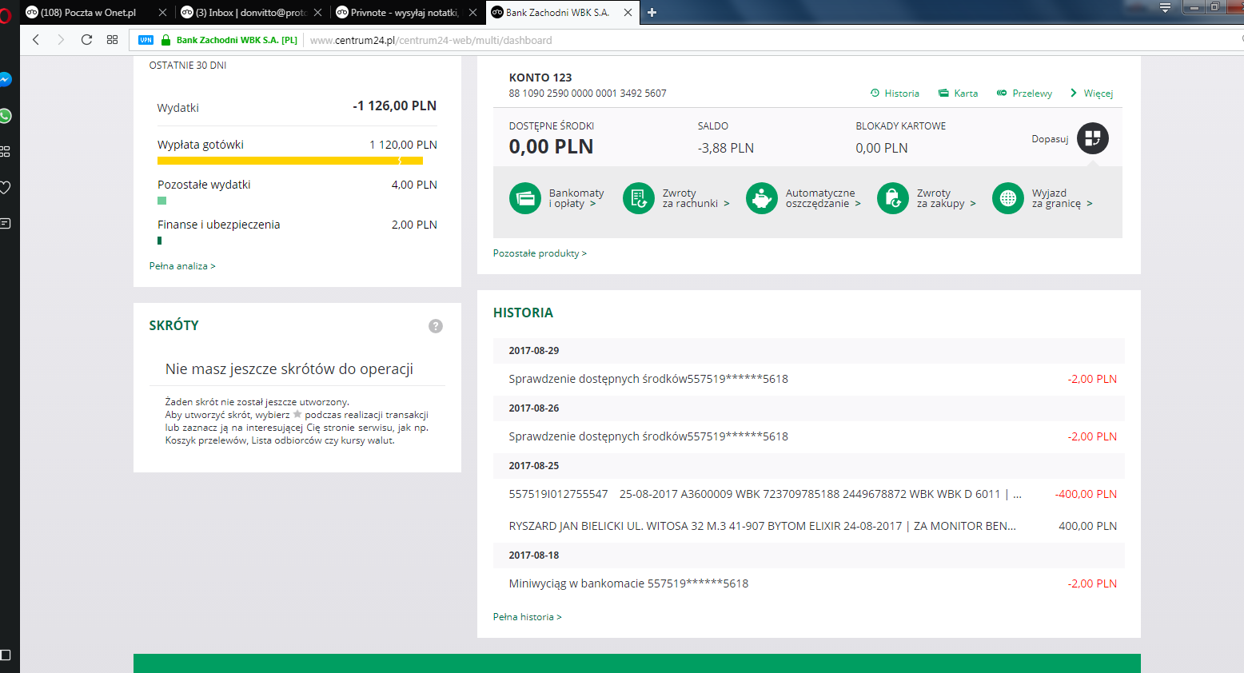Close the Poczta w Onet.pl tab
The height and width of the screenshot is (673, 1244).
click(162, 12)
